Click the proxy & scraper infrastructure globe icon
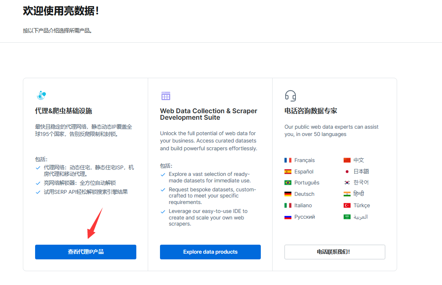Image resolution: width=442 pixels, height=285 pixels. pyautogui.click(x=42, y=95)
